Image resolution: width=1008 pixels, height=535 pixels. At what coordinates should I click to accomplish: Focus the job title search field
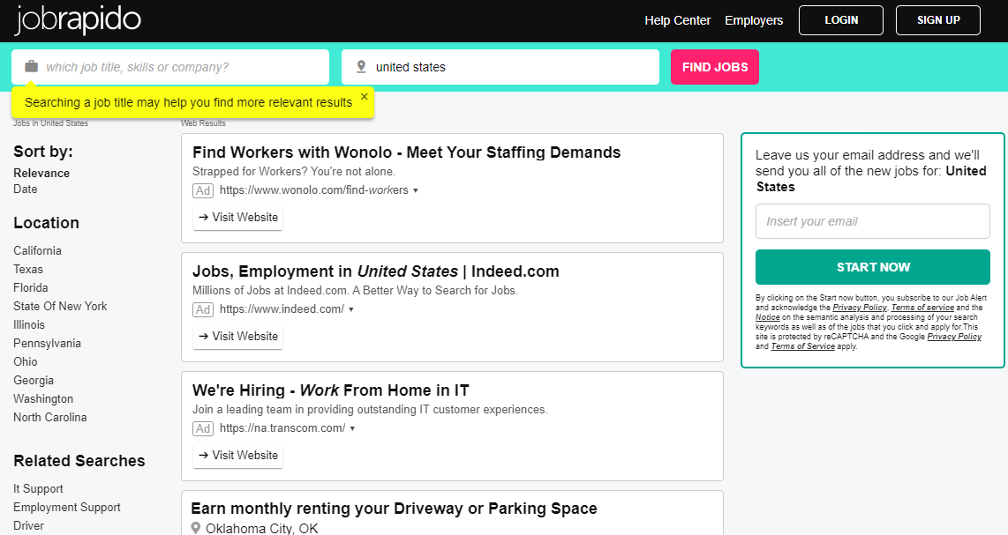(x=170, y=67)
